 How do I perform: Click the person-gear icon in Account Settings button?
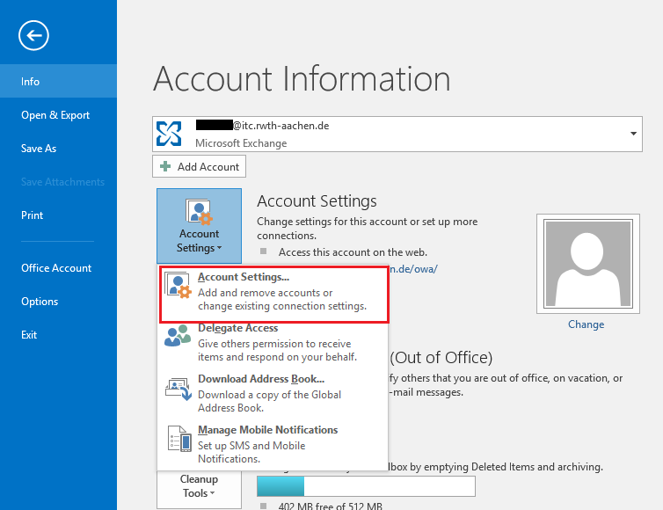pos(199,211)
